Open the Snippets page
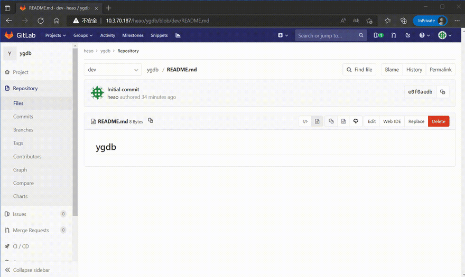465x277 pixels. pyautogui.click(x=159, y=35)
